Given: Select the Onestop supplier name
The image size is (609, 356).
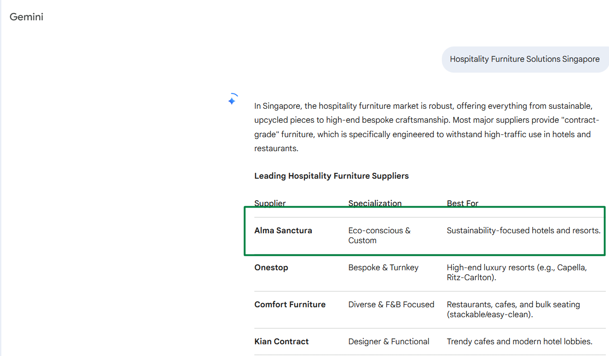Looking at the screenshot, I should point(271,268).
